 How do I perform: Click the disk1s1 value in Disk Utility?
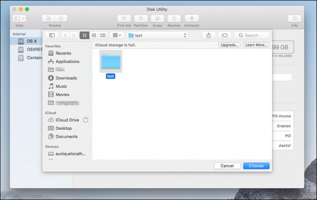point(285,145)
